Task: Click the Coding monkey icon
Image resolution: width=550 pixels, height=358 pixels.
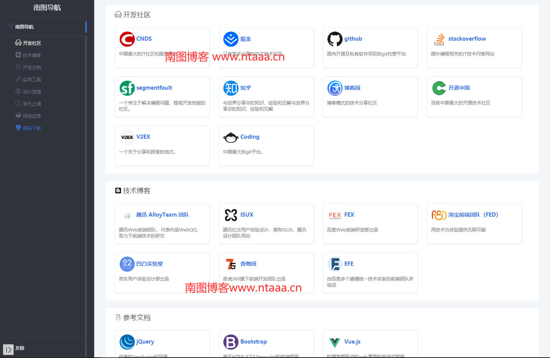Action: coord(231,137)
